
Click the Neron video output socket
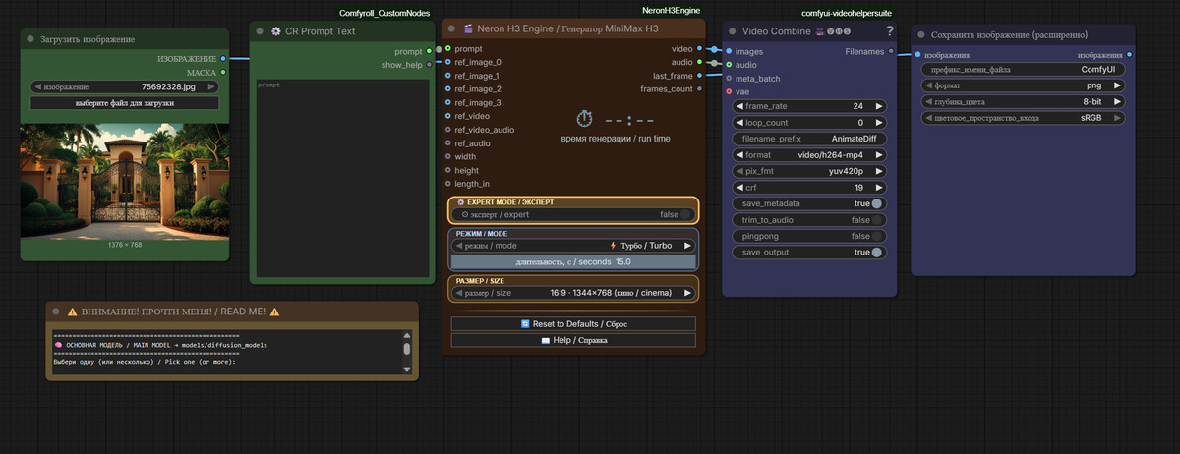point(699,48)
